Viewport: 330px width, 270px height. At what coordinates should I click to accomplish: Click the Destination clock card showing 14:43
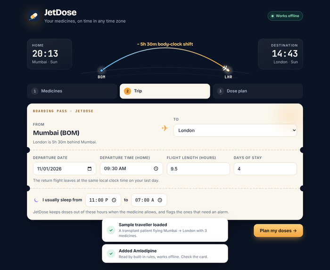click(280, 54)
